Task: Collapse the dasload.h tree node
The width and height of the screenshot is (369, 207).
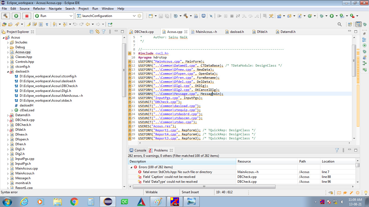Action: tap(8, 71)
